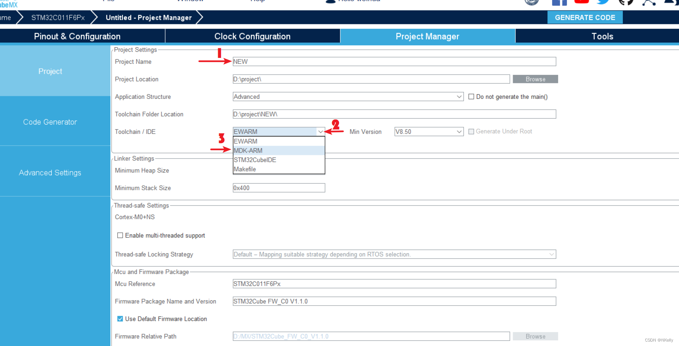Open the Twitter bird icon link
The height and width of the screenshot is (346, 679).
click(603, 2)
